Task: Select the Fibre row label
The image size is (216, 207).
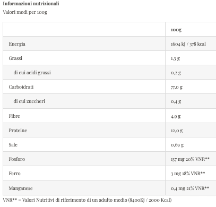Action: 14,116
